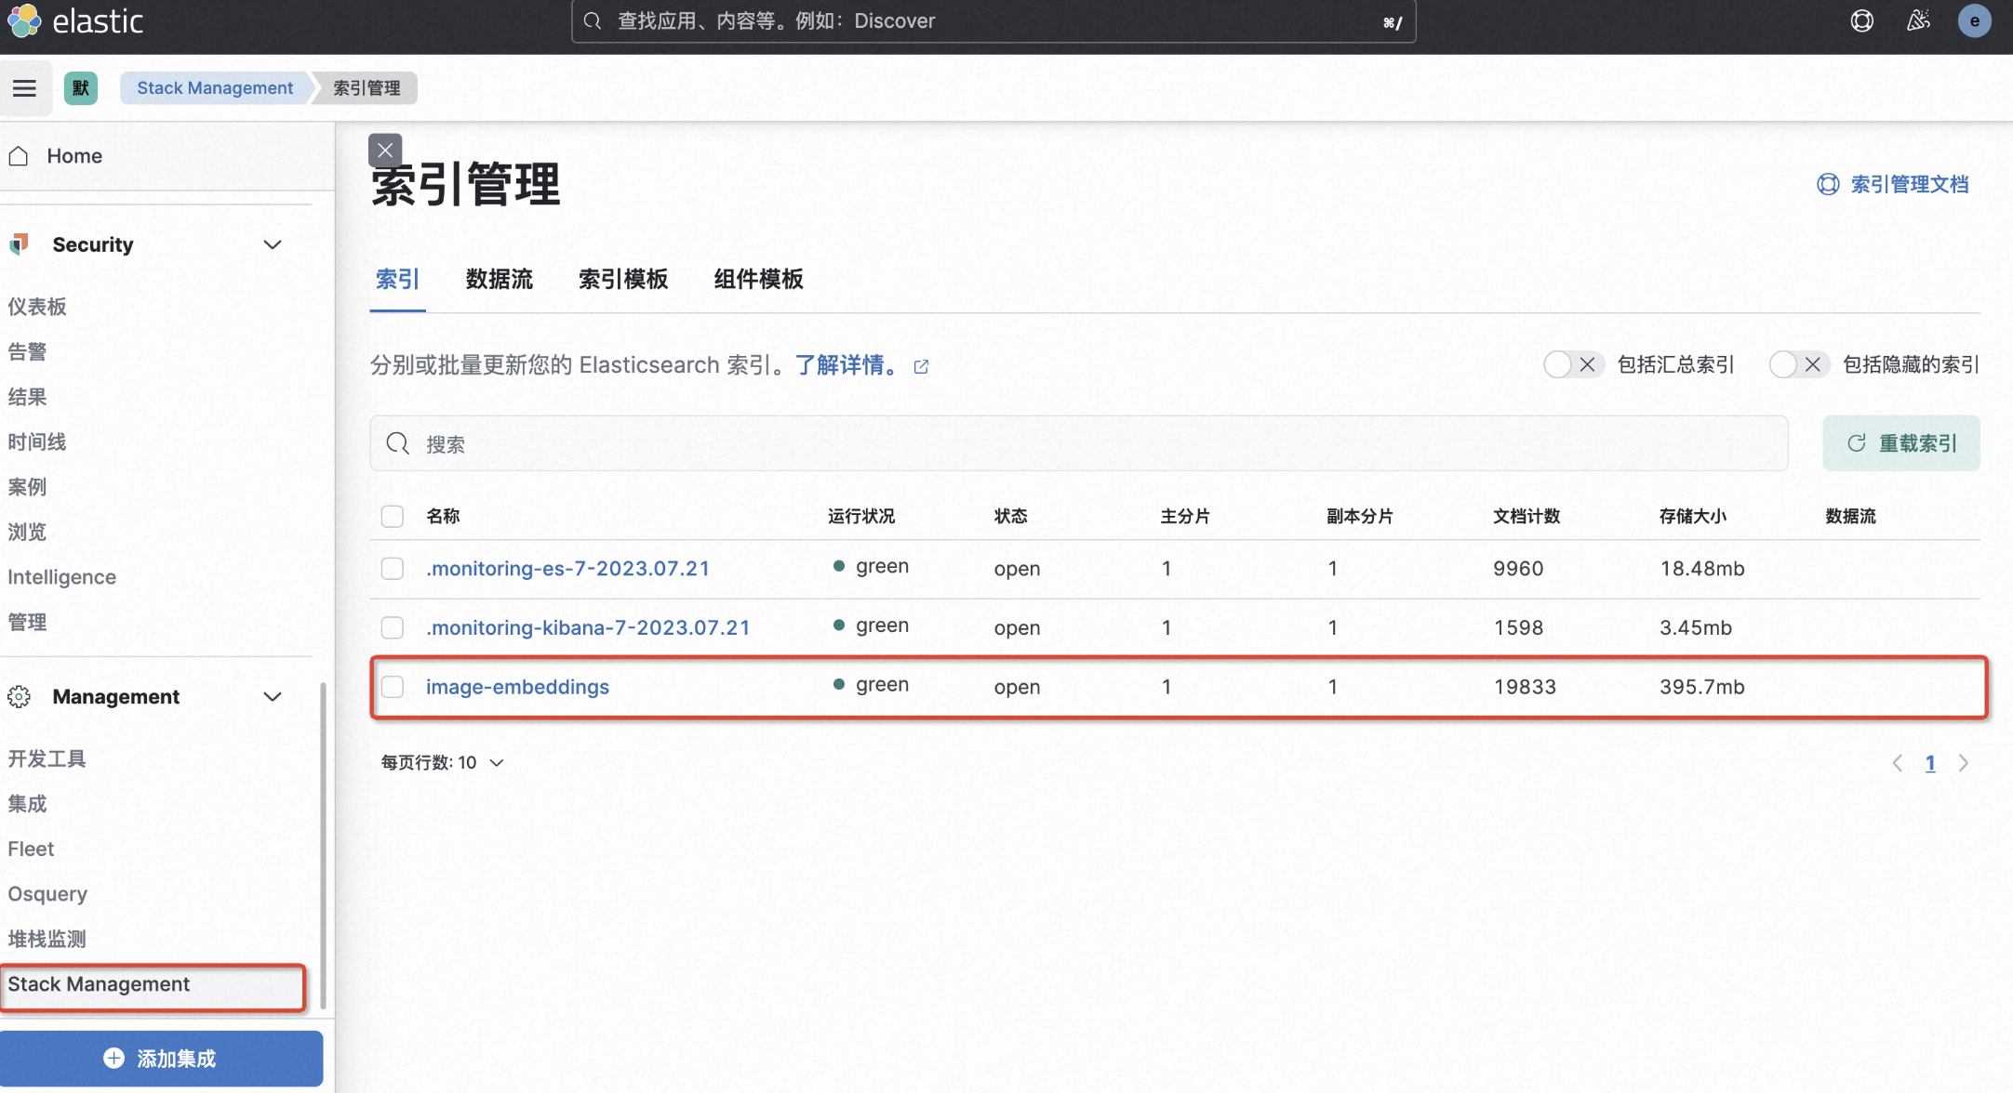Viewport: 2013px width, 1093px height.
Task: Open 时间线 in the sidebar
Action: (x=37, y=441)
